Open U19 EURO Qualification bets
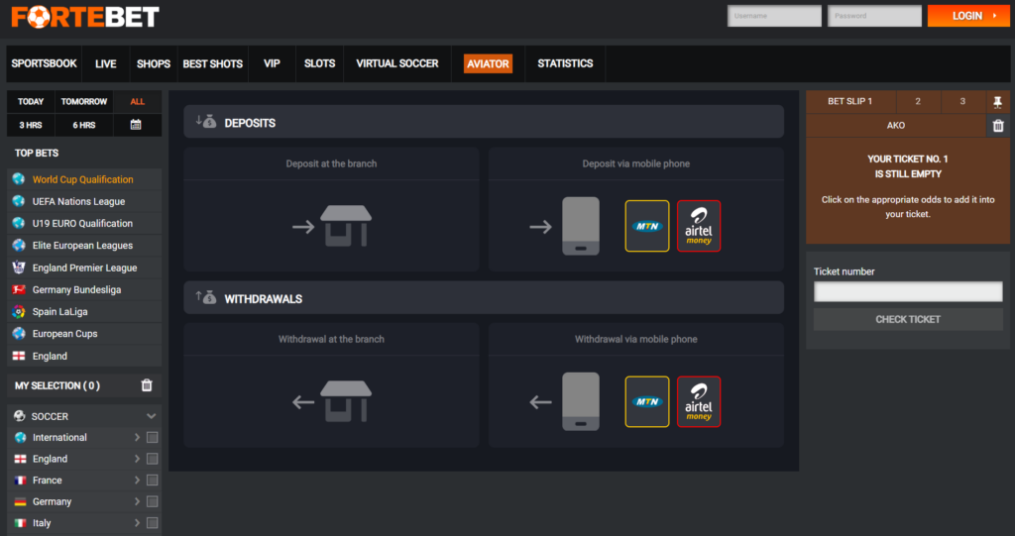The width and height of the screenshot is (1015, 536). pyautogui.click(x=84, y=223)
